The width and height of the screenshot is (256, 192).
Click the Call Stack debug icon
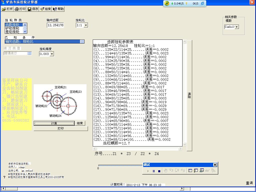click(x=213, y=170)
